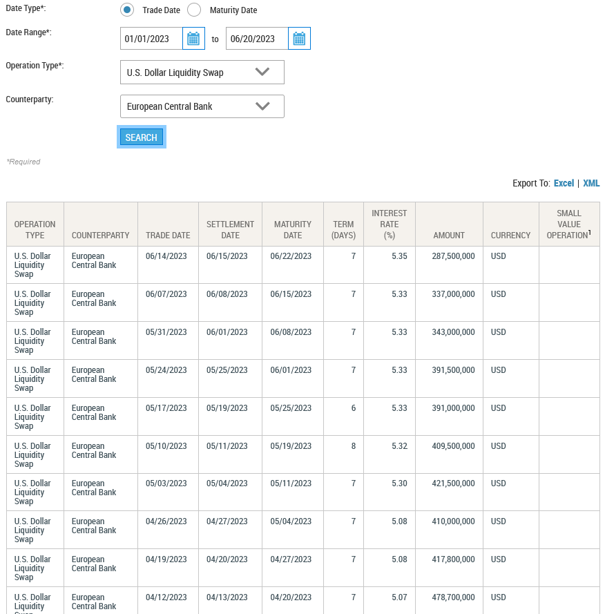Select the term value 8 cell
The height and width of the screenshot is (614, 605).
(343, 454)
